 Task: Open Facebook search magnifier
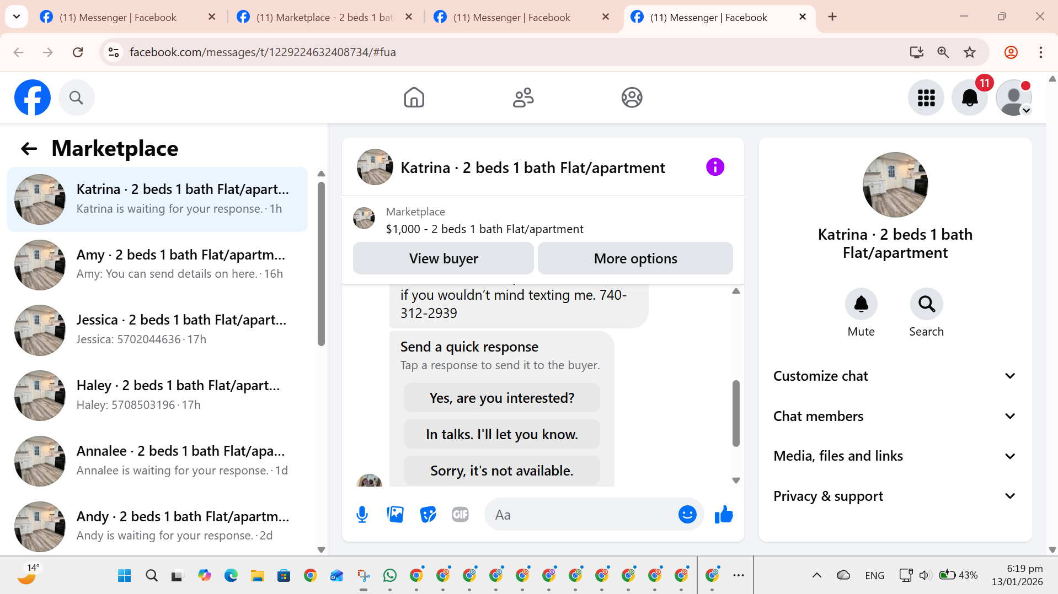coord(76,98)
